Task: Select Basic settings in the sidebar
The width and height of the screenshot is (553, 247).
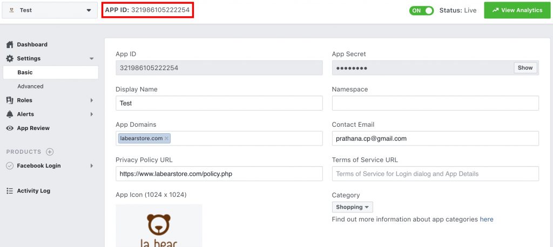Action: click(50, 72)
